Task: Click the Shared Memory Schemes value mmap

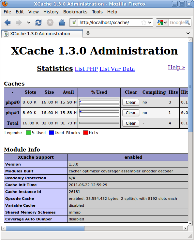Action: click(x=75, y=213)
